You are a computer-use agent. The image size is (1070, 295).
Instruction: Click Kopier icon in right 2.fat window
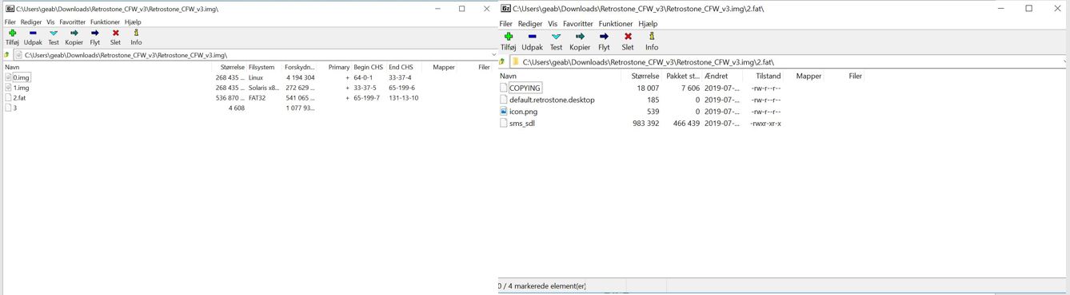580,36
